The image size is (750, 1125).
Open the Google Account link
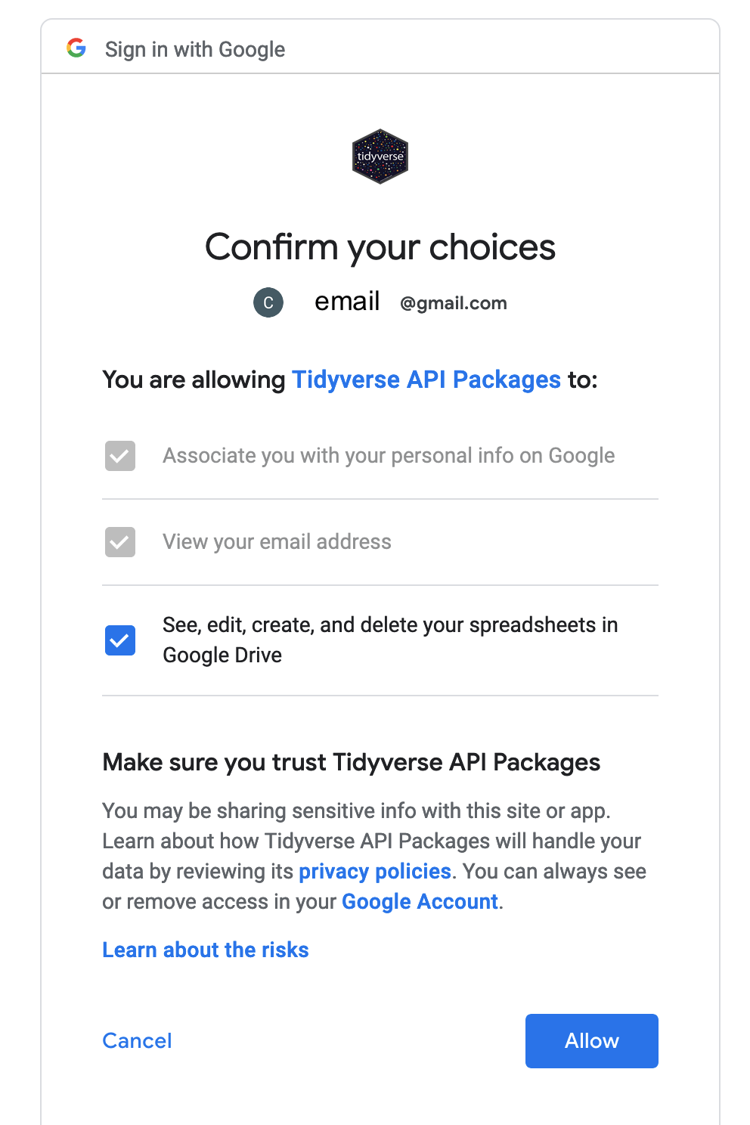[x=420, y=902]
